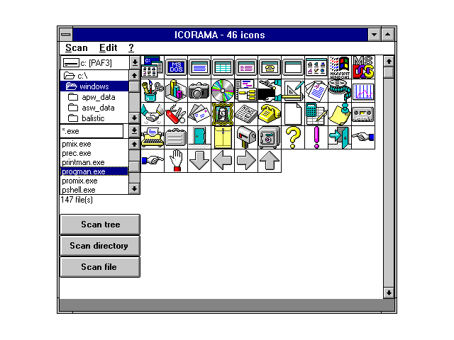Open the Edit menu

tap(108, 48)
